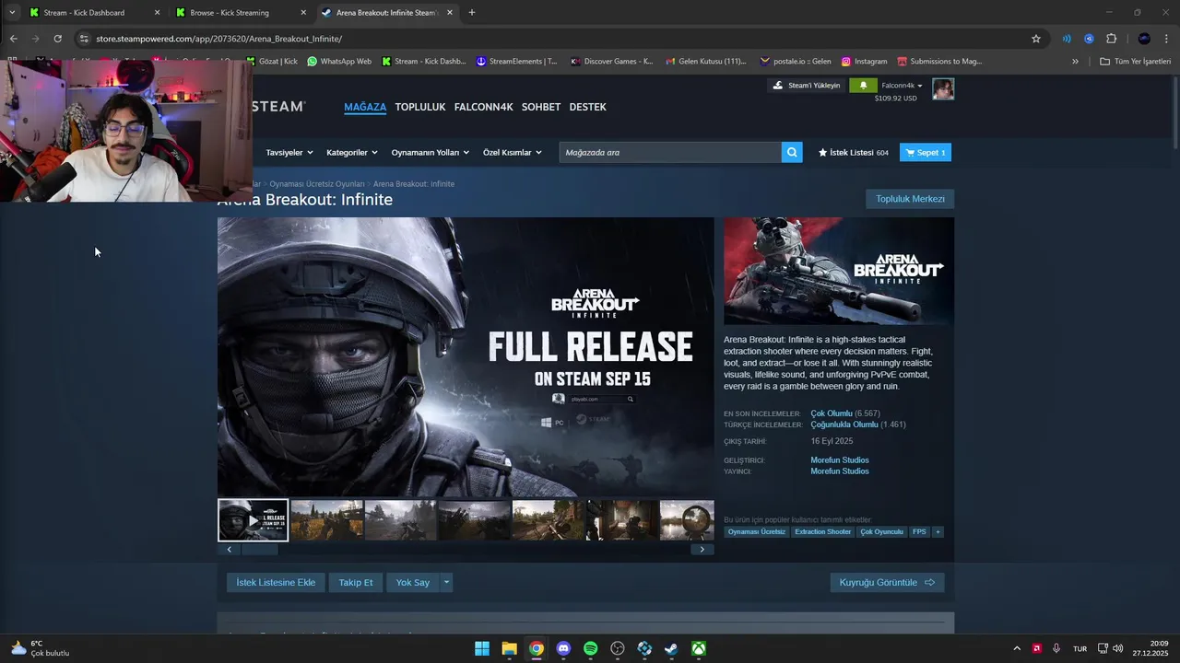This screenshot has height=663, width=1180.
Task: Expand Oynamanın Yolları dropdown
Action: [x=431, y=152]
